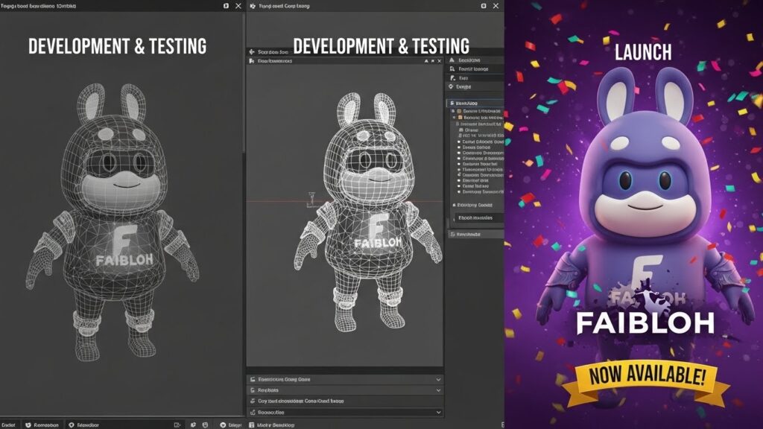Click the axis gizmo left of the middle wireframe

310,198
